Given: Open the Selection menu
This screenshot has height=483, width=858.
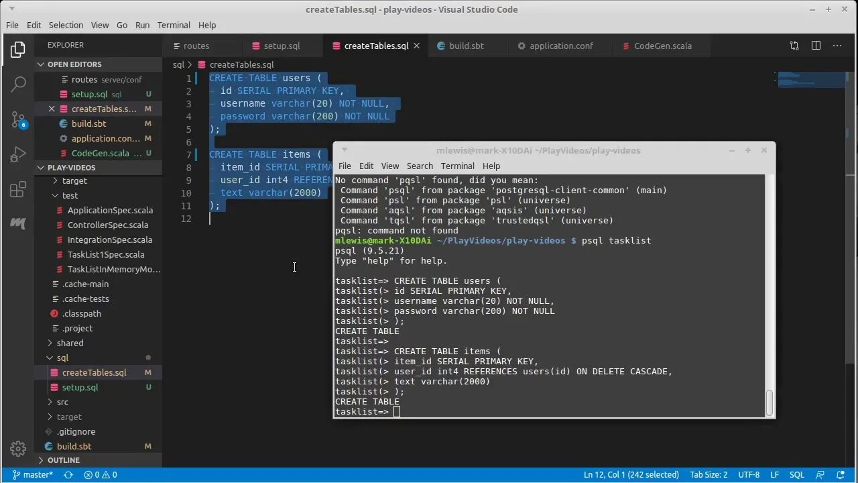Looking at the screenshot, I should point(66,25).
